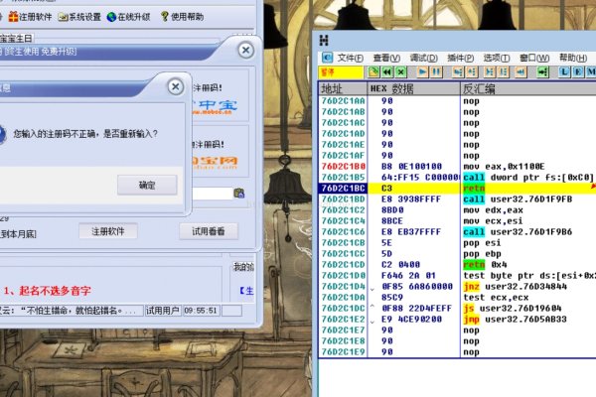Select the row 'call user32.76D1F9FB'
Screen dimensions: 596x397
point(457,199)
